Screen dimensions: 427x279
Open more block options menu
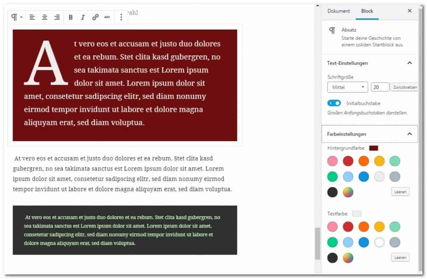pyautogui.click(x=121, y=17)
